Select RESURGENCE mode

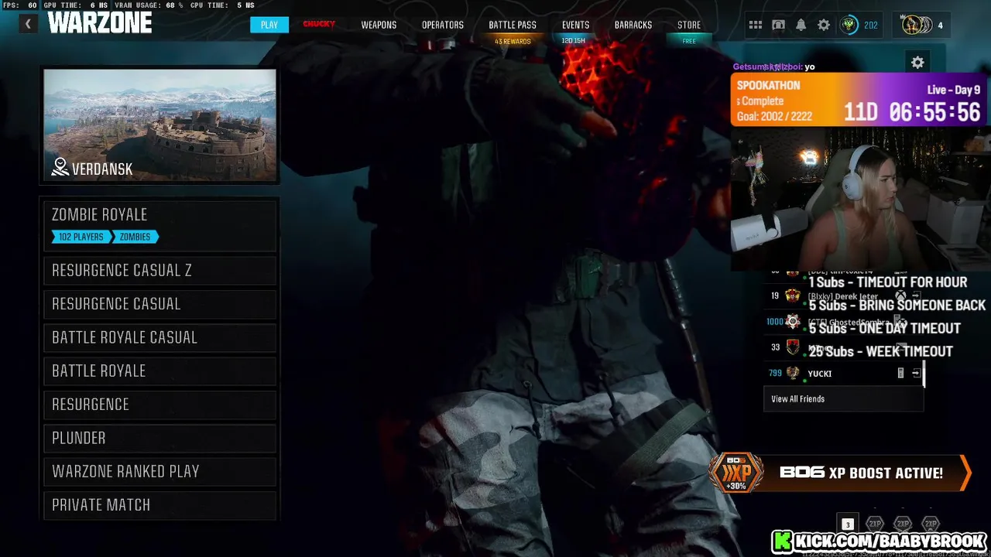pos(160,405)
